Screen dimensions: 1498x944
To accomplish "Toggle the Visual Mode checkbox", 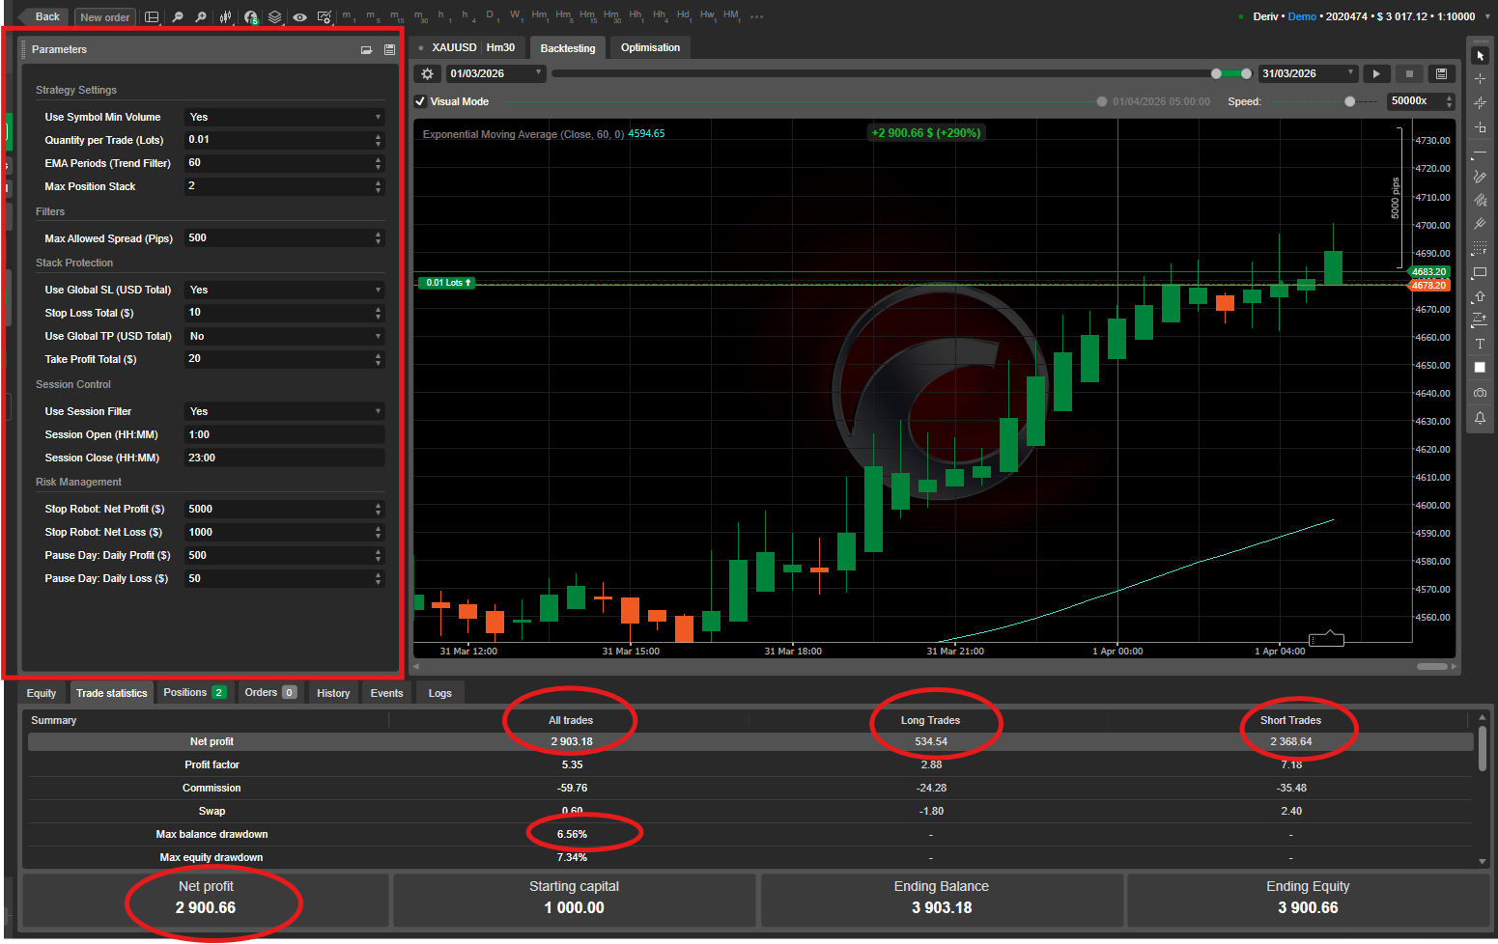I will pyautogui.click(x=421, y=101).
